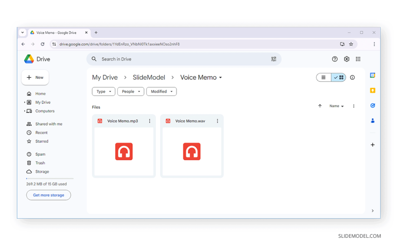
Task: Close the Voice Memo browser tab
Action: [86, 32]
